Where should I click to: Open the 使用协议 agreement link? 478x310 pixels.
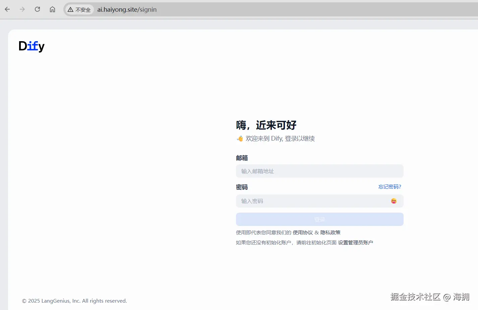tap(301, 232)
